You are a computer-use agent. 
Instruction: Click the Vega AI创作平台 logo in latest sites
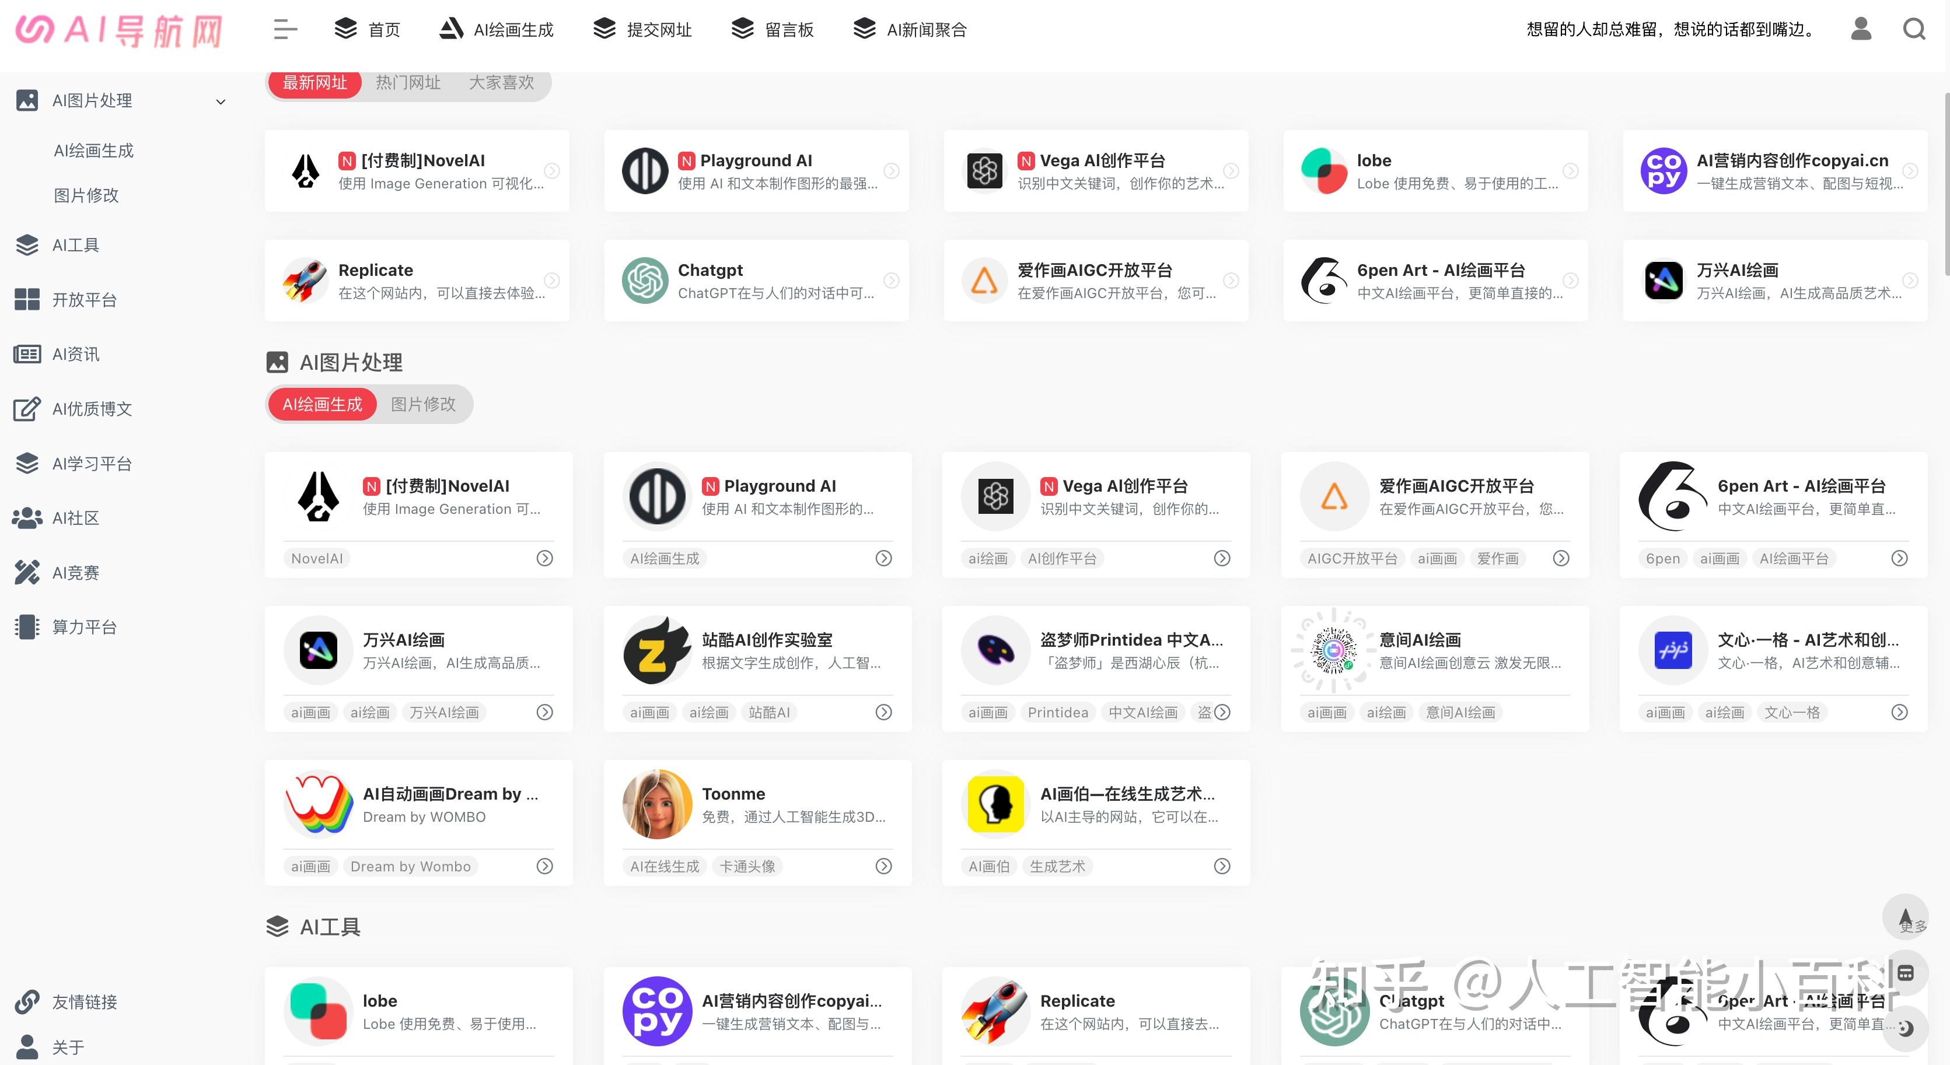(x=985, y=171)
